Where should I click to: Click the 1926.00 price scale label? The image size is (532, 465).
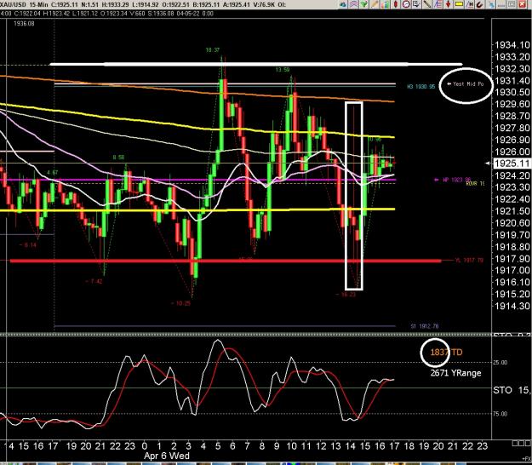tap(512, 152)
